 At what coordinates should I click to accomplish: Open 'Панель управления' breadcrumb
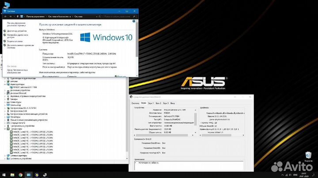[35, 17]
